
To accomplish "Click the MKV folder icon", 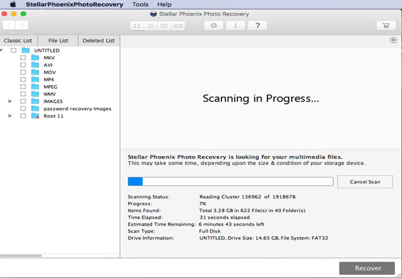I will click(35, 57).
